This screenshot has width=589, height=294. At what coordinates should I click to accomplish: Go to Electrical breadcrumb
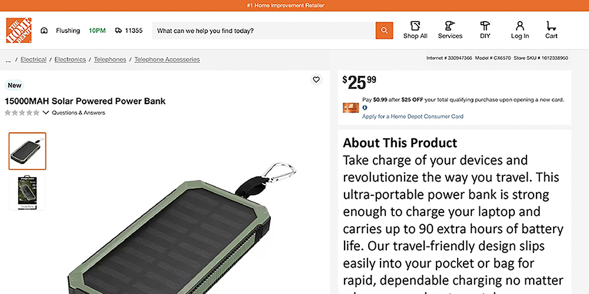[34, 59]
